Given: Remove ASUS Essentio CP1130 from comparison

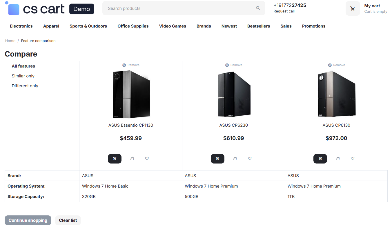Looking at the screenshot, I should click(x=131, y=65).
